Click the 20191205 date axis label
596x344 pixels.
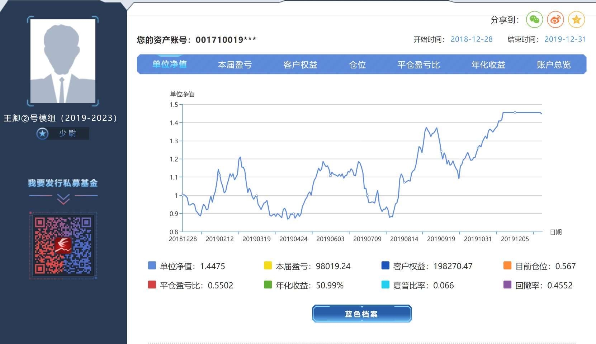tap(515, 239)
